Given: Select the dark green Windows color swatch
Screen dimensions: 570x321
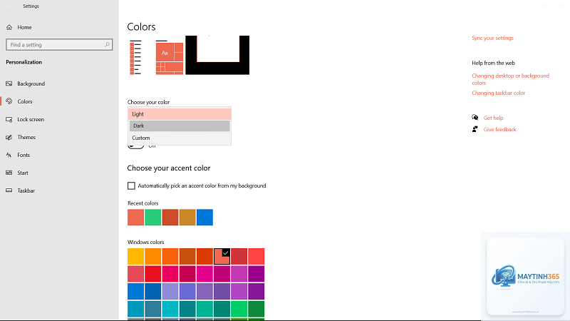Looking at the screenshot, I should 256,309.
